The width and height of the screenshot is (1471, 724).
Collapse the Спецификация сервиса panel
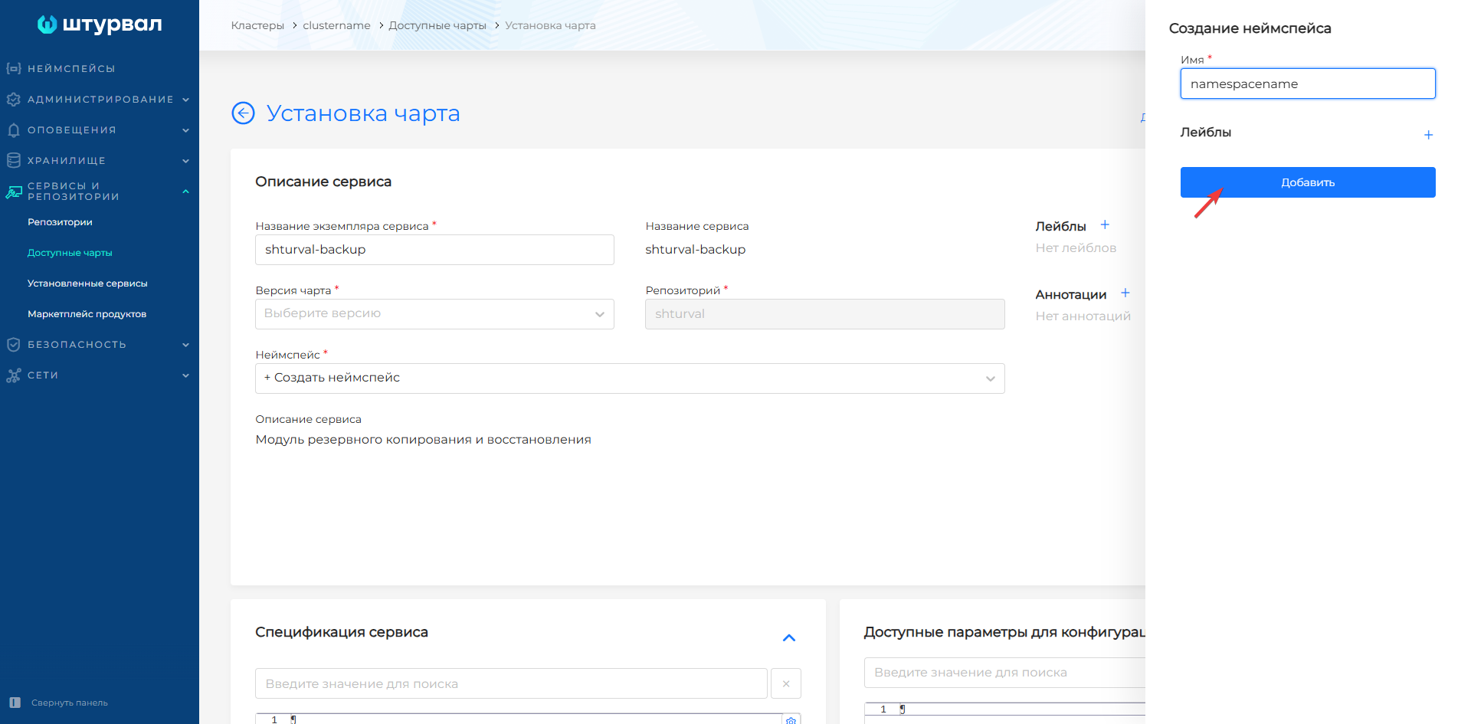(788, 637)
